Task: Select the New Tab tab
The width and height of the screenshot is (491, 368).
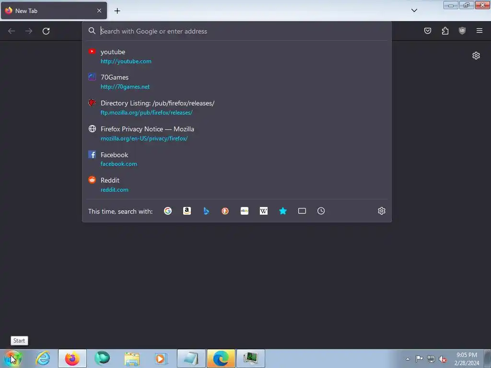Action: [x=54, y=11]
